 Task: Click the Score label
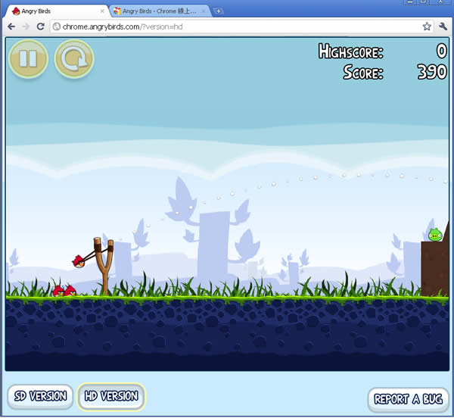click(x=363, y=72)
